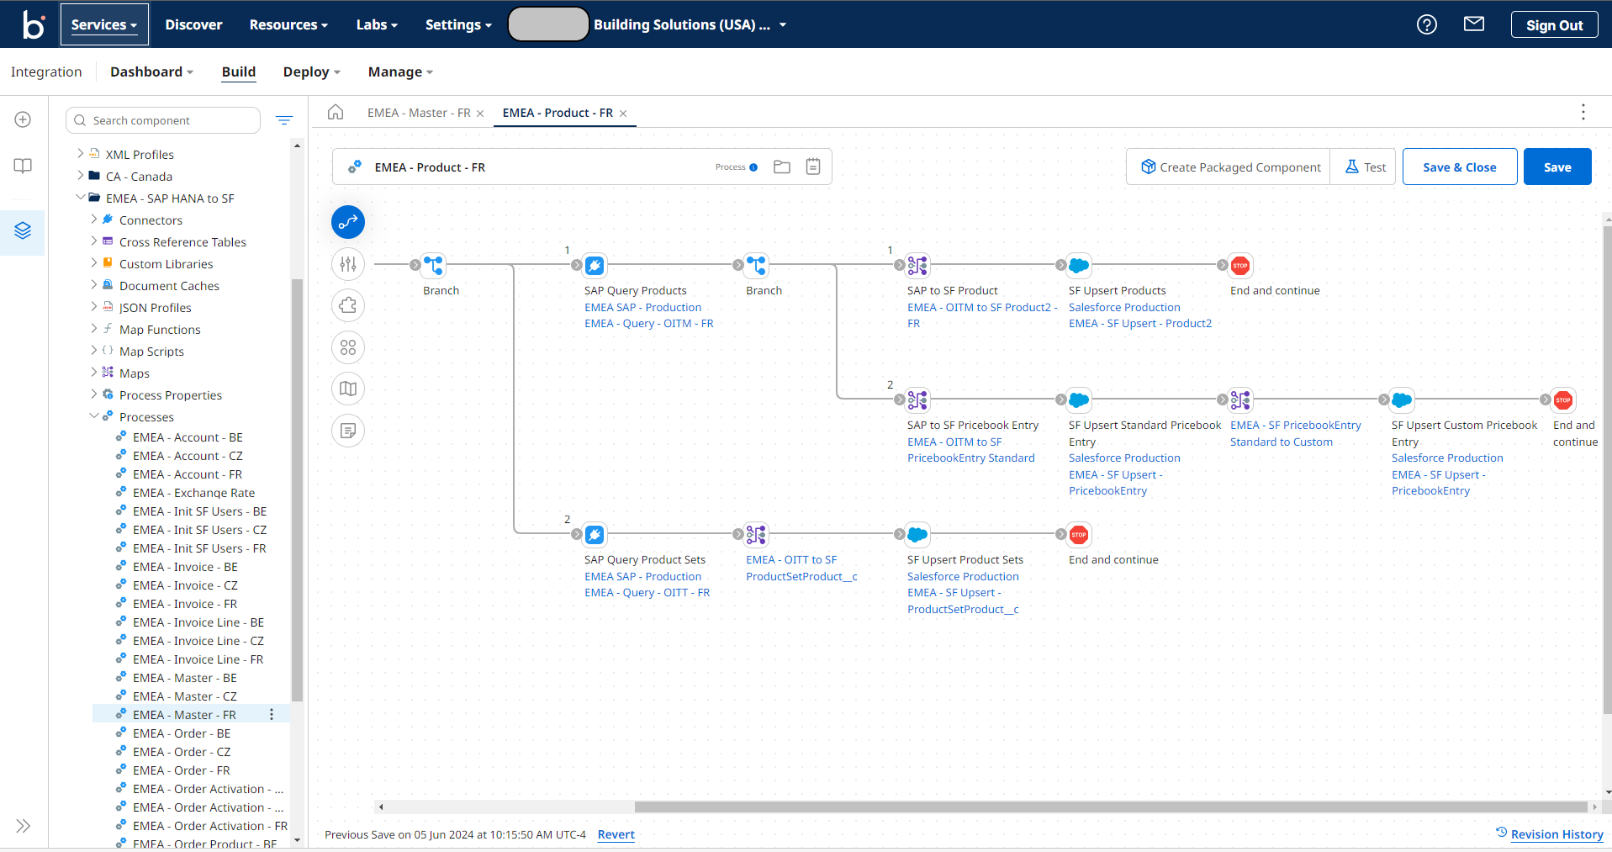Expand the Connectors folder in the component tree
Screen dimensions: 1612x852
pos(95,220)
